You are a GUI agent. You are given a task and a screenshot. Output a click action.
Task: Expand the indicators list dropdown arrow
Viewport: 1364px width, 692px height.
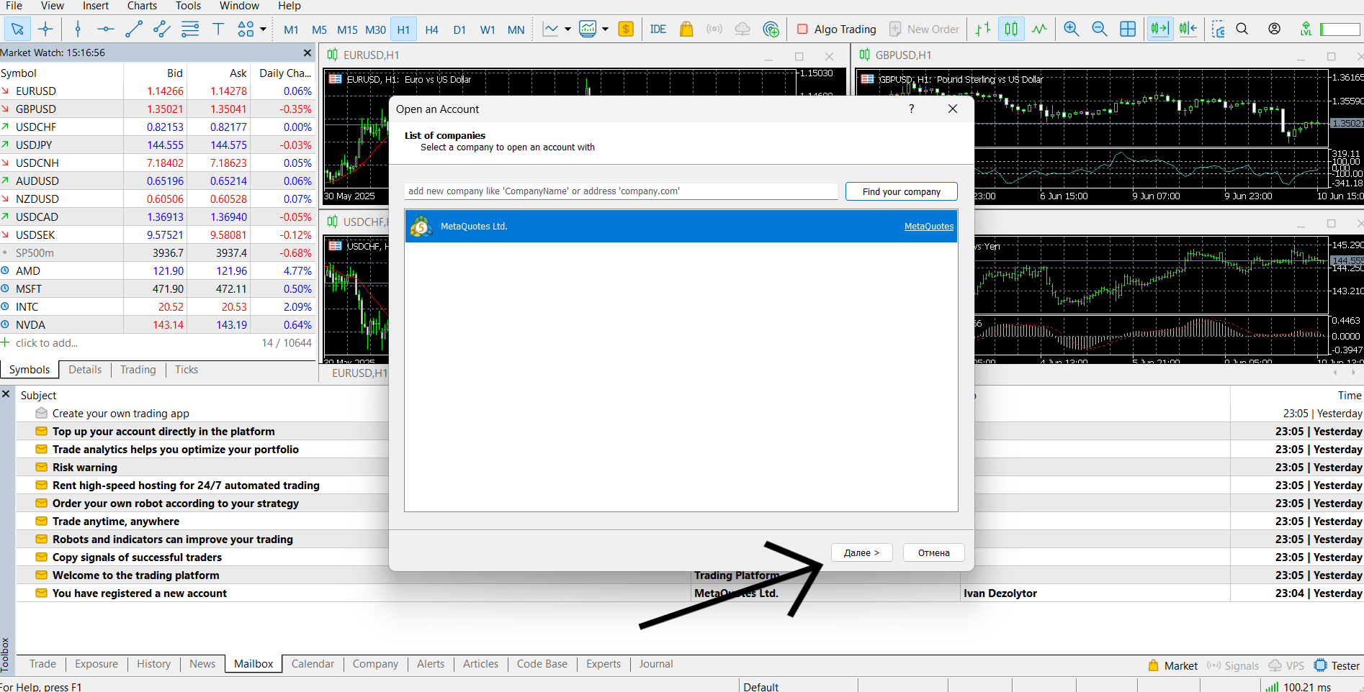click(567, 29)
